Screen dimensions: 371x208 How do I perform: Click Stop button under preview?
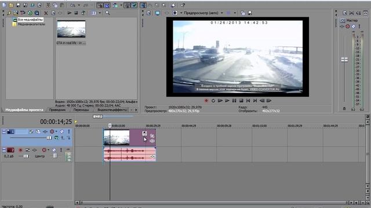point(241,101)
